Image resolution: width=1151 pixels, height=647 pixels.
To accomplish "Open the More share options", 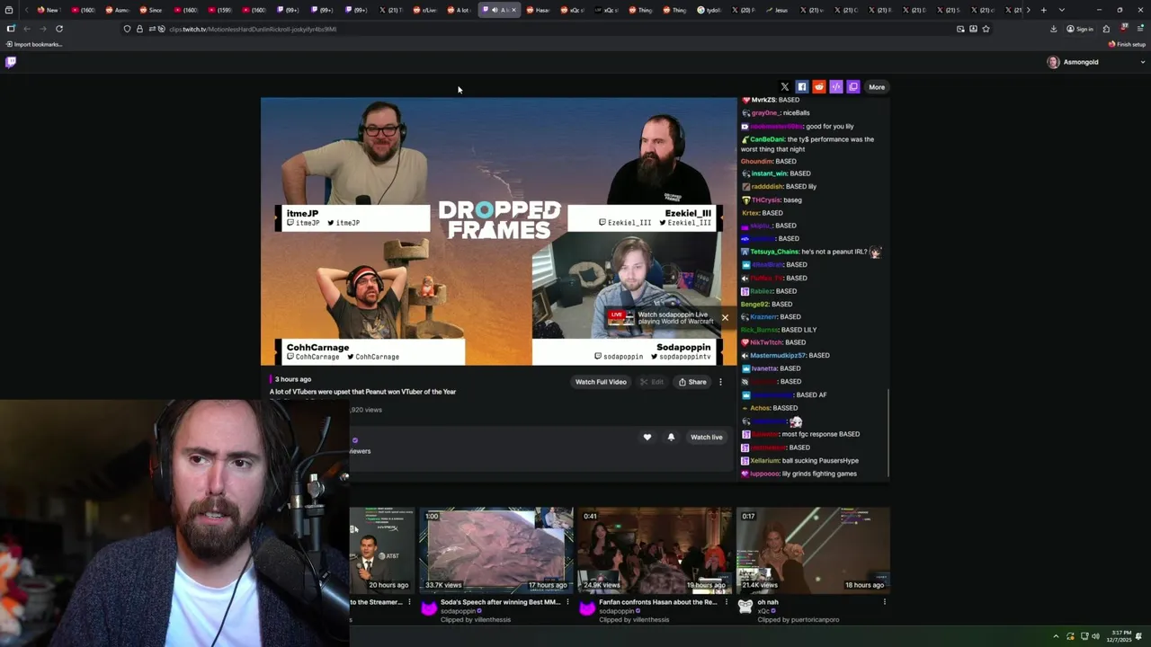I will click(x=877, y=87).
